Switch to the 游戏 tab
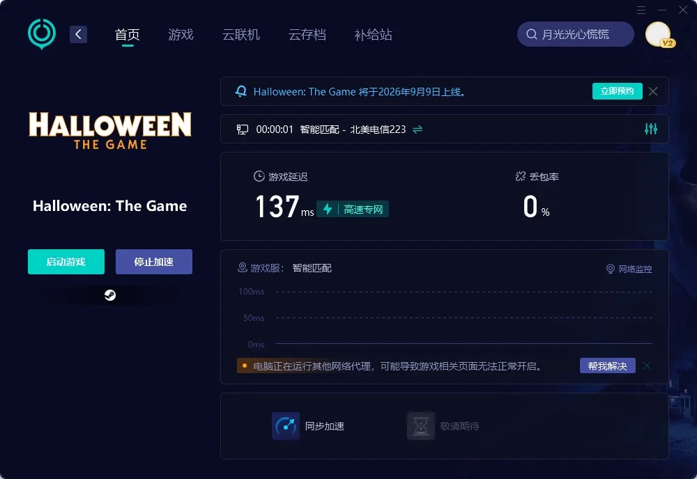Viewport: 697px width, 479px height. 181,35
